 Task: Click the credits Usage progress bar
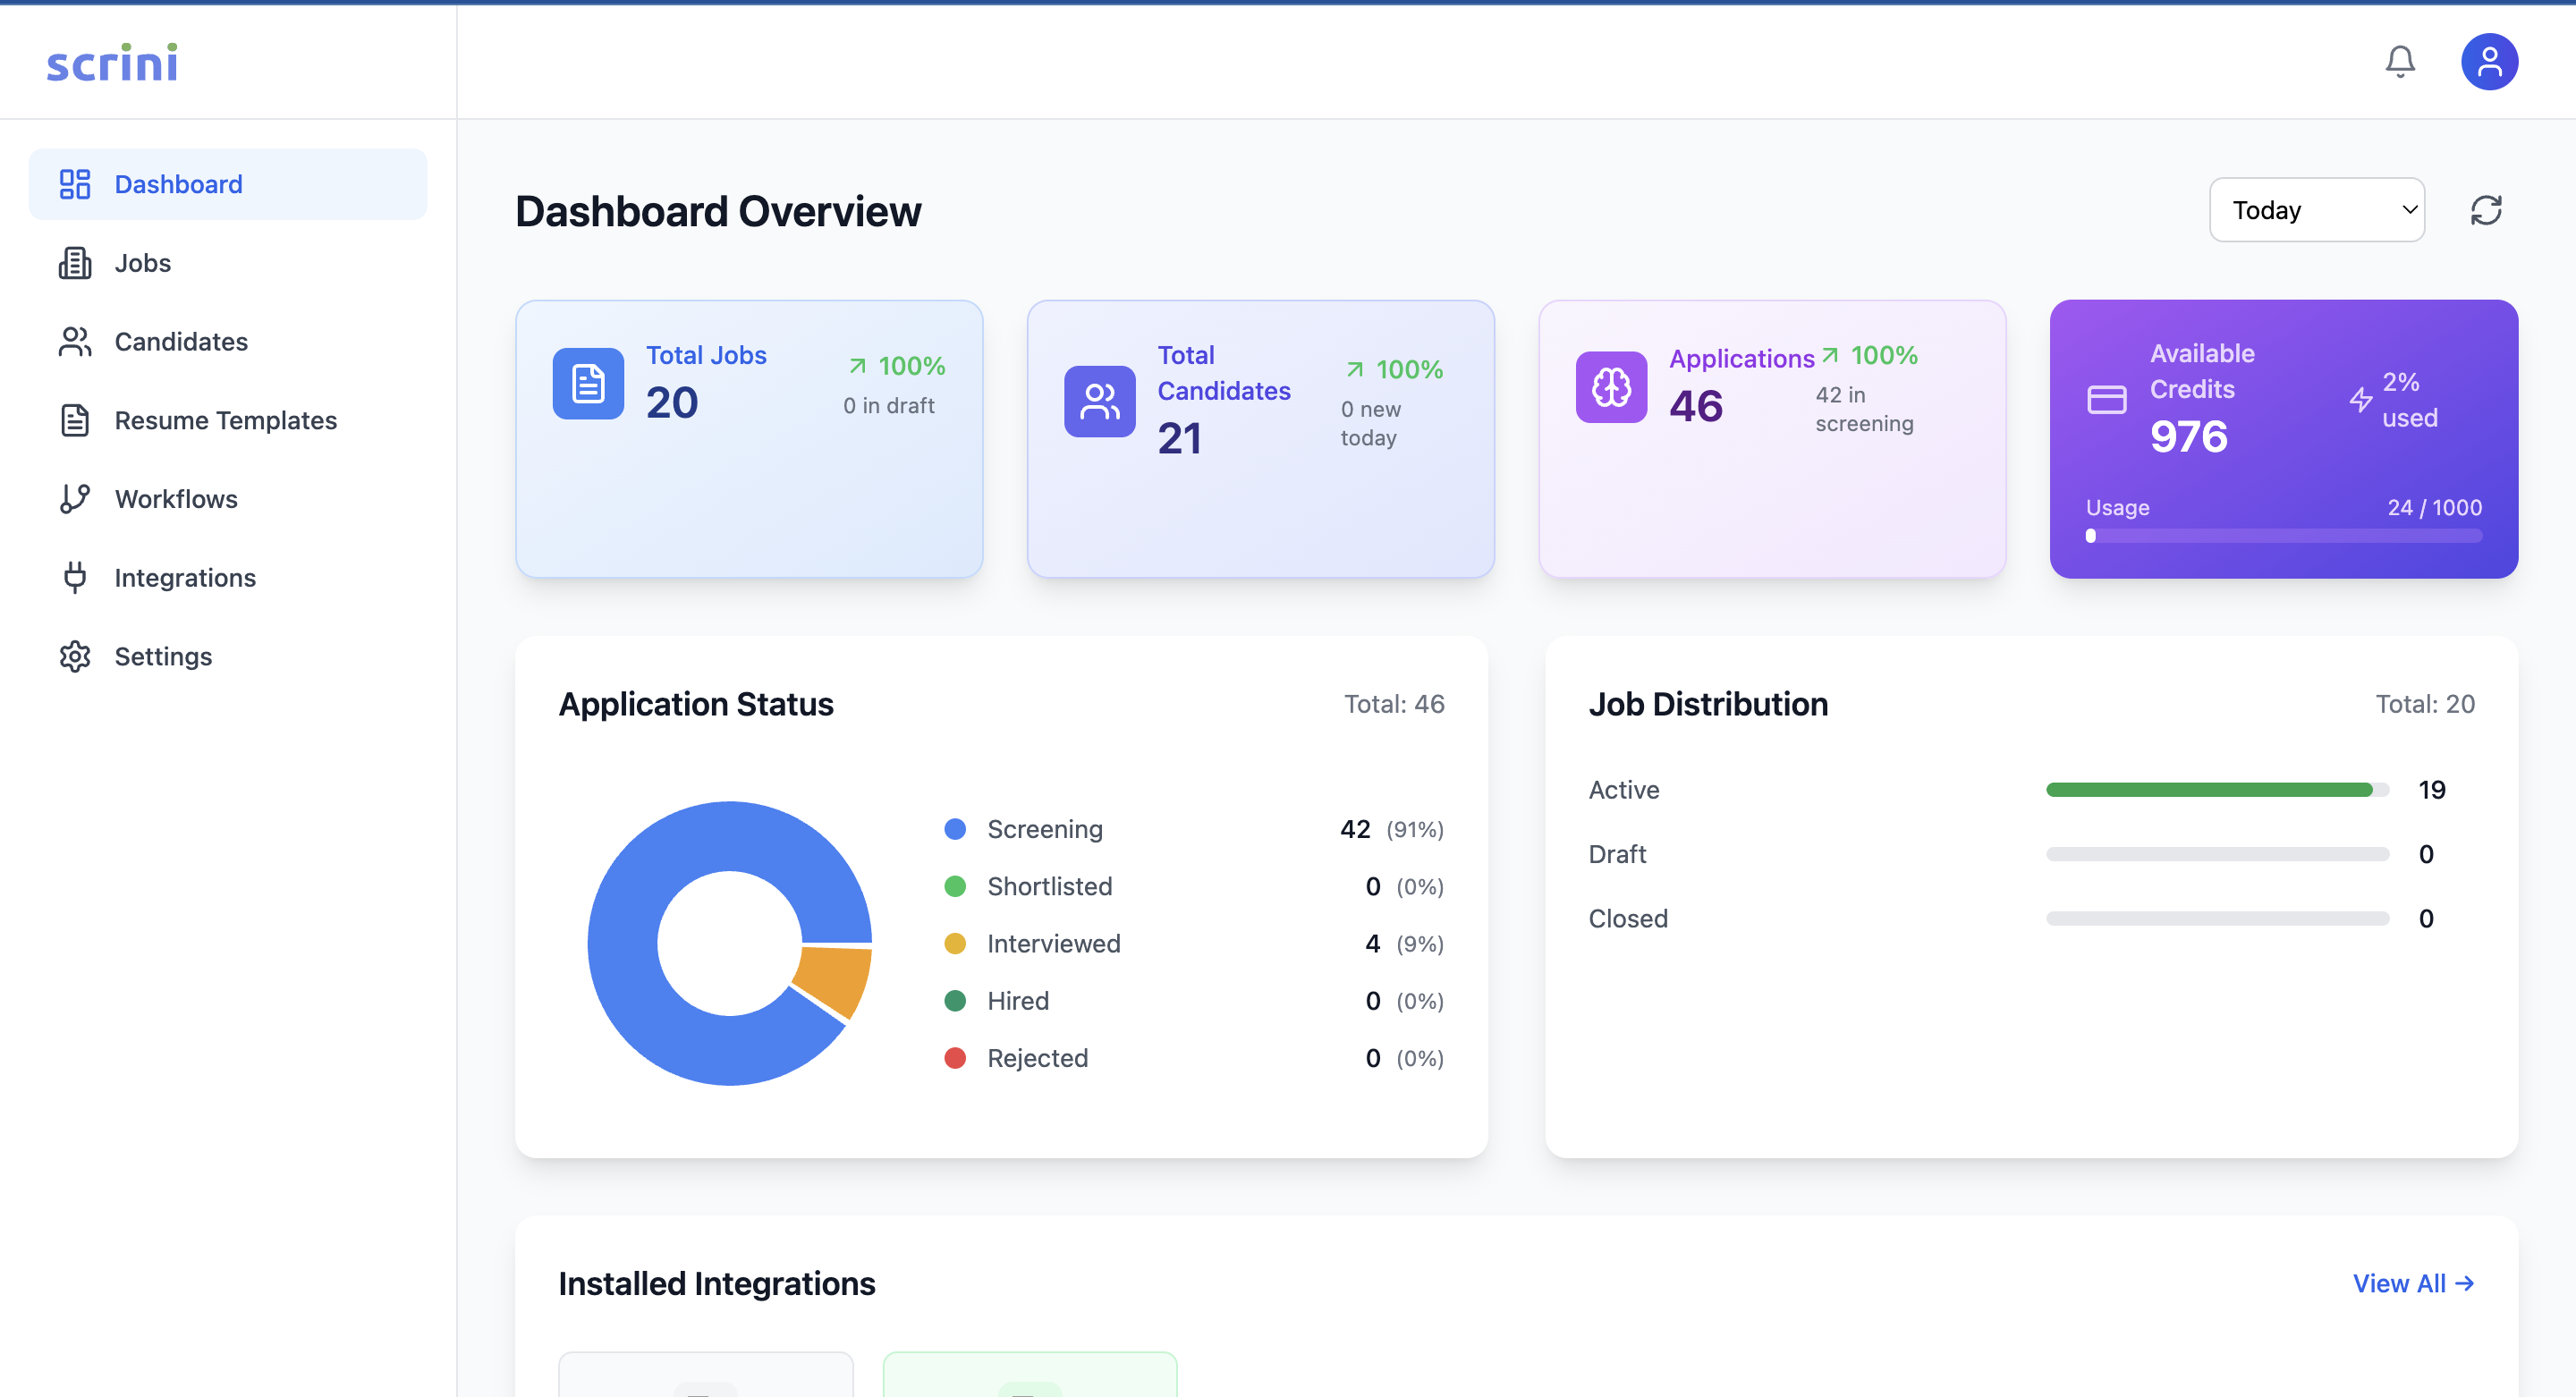tap(2284, 536)
